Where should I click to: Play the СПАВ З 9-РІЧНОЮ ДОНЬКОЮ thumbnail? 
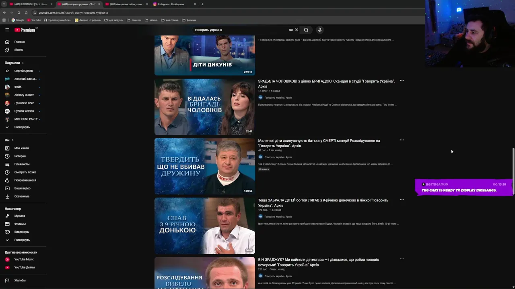click(205, 226)
